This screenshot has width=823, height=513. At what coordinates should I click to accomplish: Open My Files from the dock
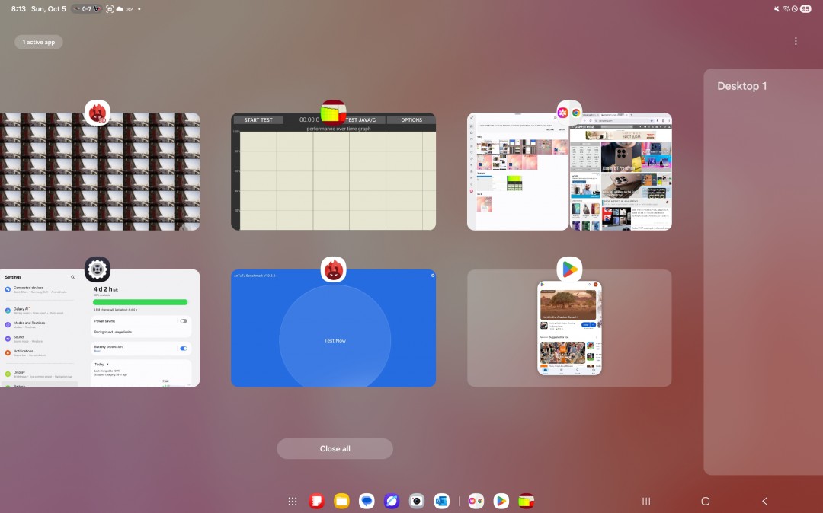[341, 501]
